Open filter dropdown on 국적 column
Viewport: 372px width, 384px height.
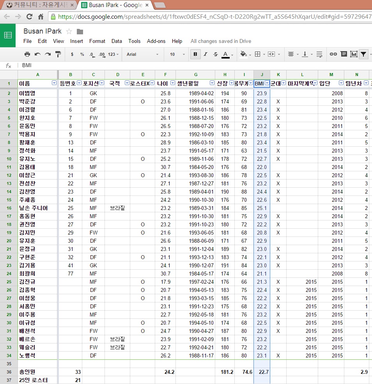coord(127,83)
